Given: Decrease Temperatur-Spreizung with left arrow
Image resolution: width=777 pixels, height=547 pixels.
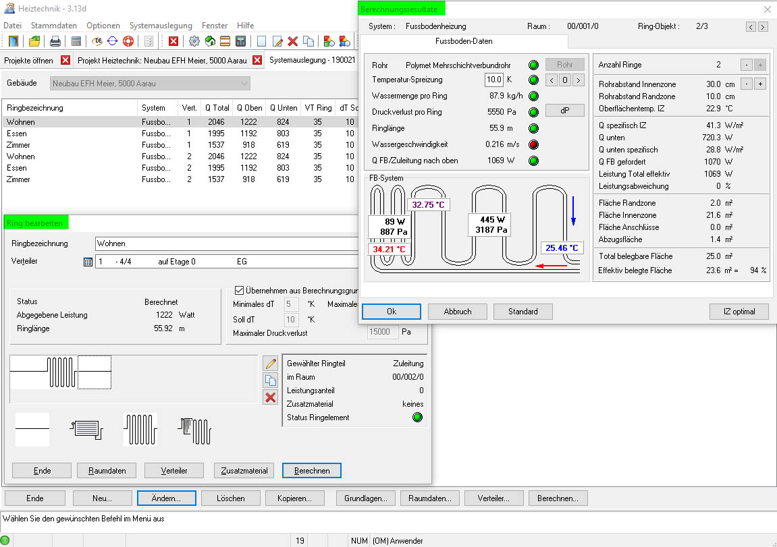Looking at the screenshot, I should click(552, 80).
